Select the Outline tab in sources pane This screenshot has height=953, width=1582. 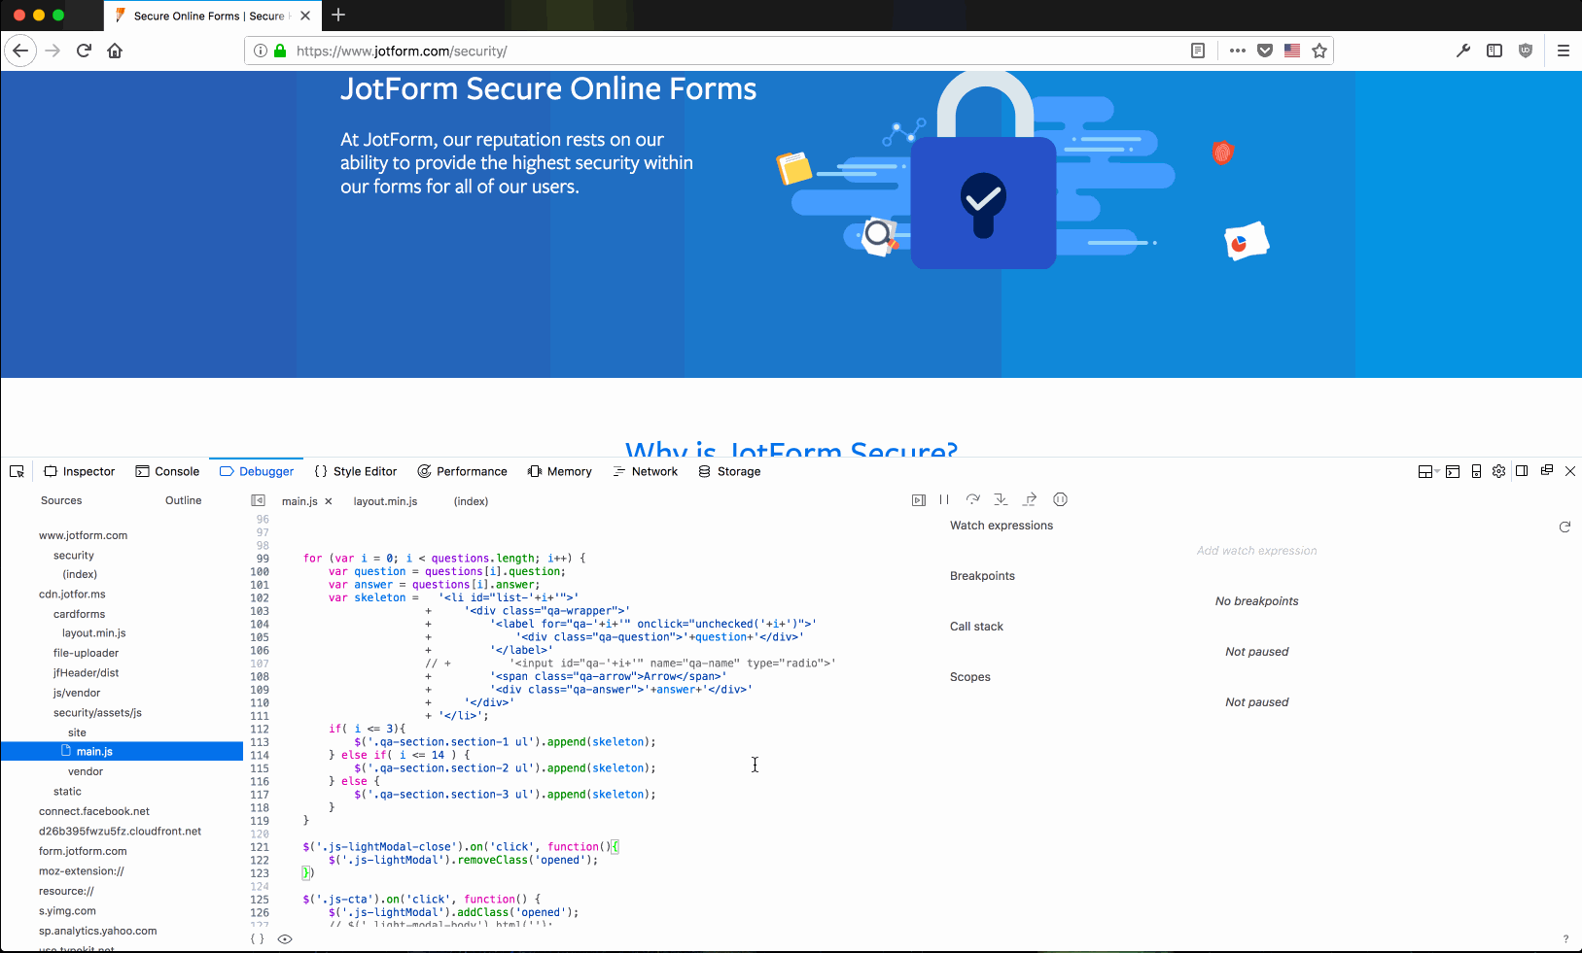click(183, 500)
